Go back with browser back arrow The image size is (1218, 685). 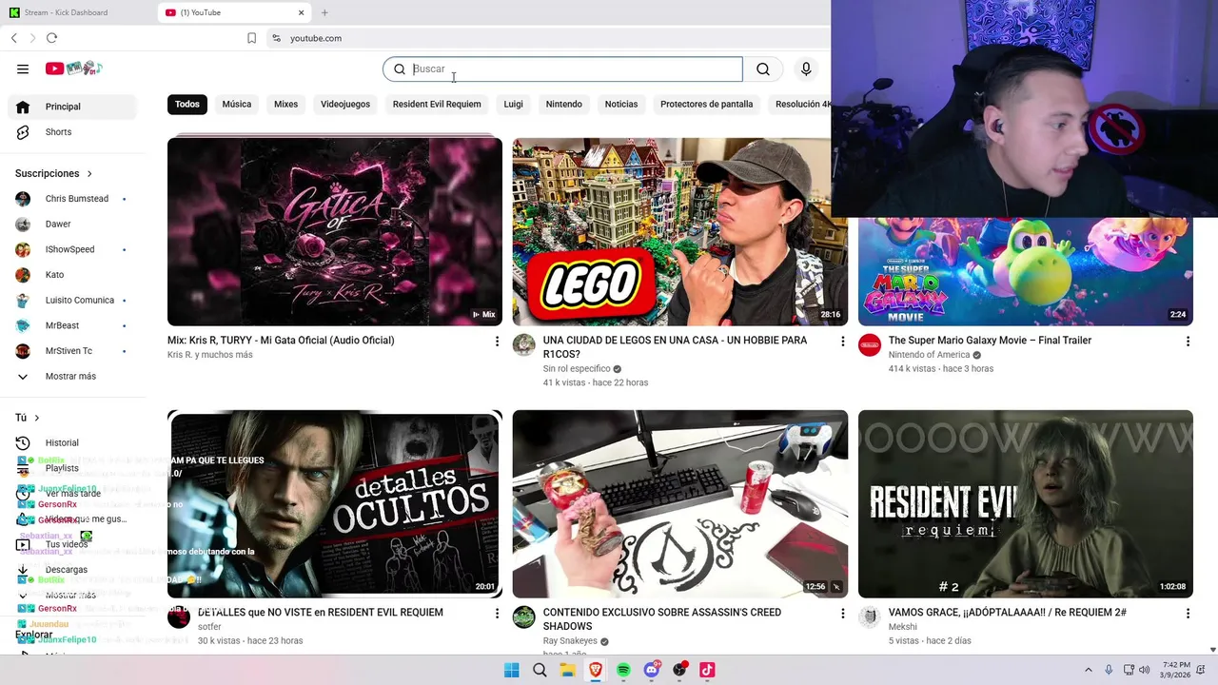coord(14,38)
